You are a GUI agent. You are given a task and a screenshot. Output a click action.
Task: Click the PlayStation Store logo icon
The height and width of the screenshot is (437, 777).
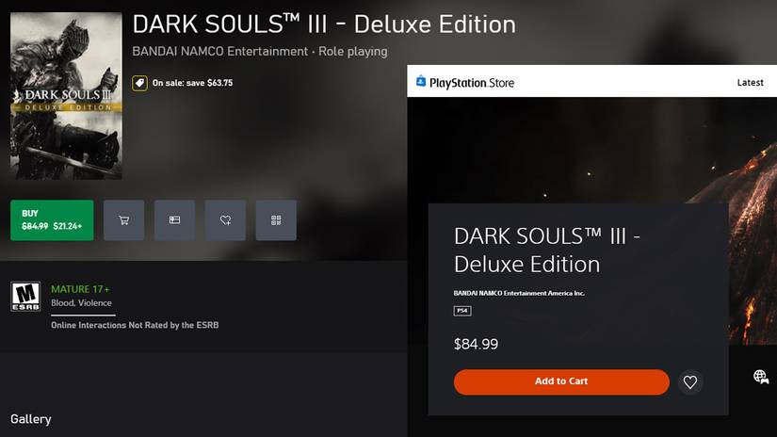coord(420,82)
